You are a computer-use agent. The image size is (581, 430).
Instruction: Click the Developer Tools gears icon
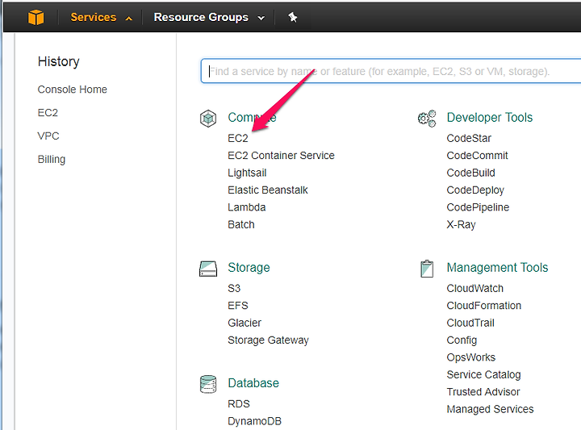coord(427,119)
